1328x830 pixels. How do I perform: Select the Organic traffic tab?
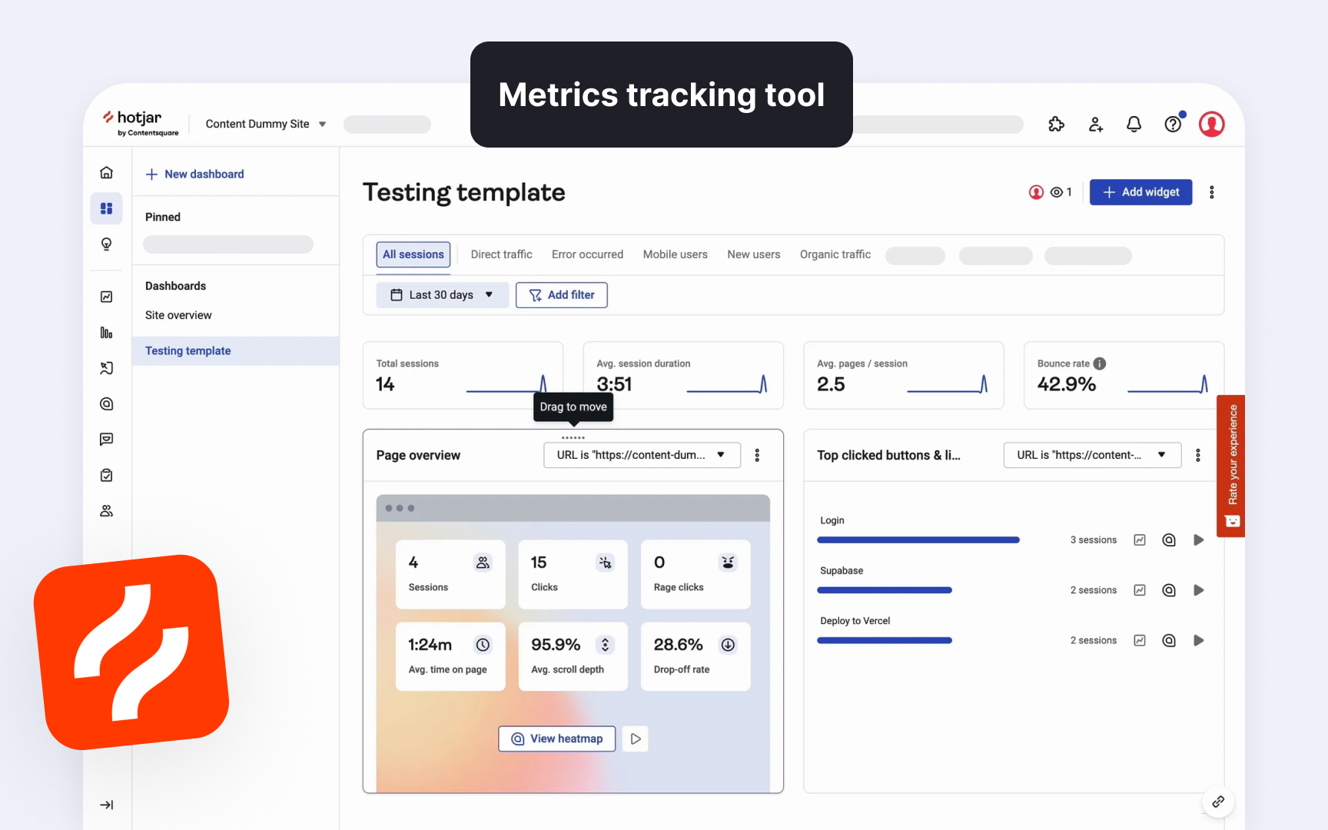coord(835,254)
